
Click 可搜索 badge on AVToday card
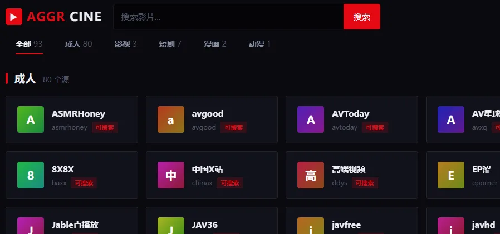(x=375, y=127)
